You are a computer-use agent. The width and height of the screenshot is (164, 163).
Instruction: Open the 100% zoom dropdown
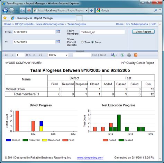pos(58,55)
